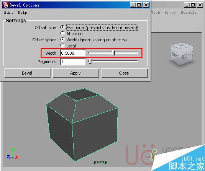Click the XYZ axis indicator in viewport

[12, 154]
